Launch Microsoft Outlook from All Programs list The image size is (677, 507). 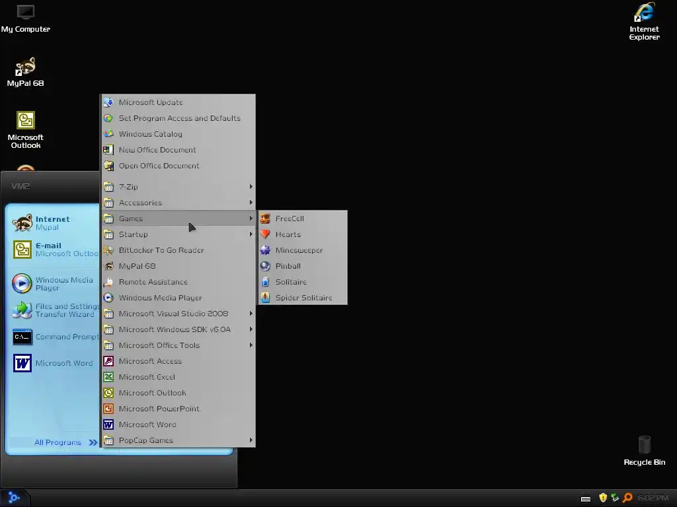click(x=179, y=393)
